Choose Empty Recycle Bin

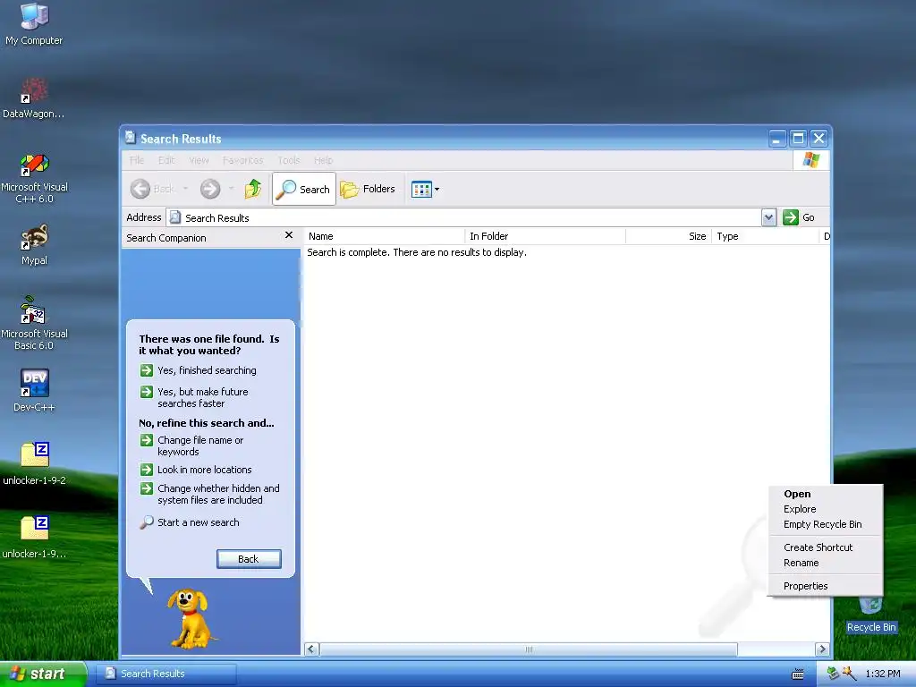[825, 524]
